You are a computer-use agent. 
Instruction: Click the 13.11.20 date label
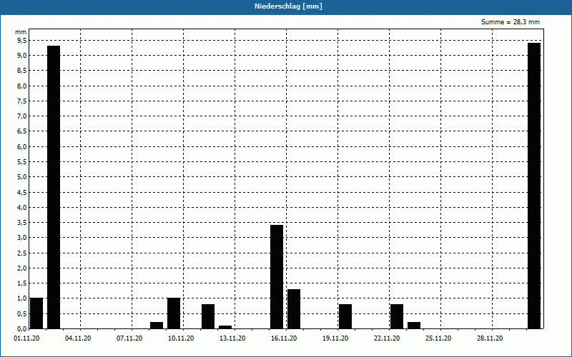pos(232,338)
